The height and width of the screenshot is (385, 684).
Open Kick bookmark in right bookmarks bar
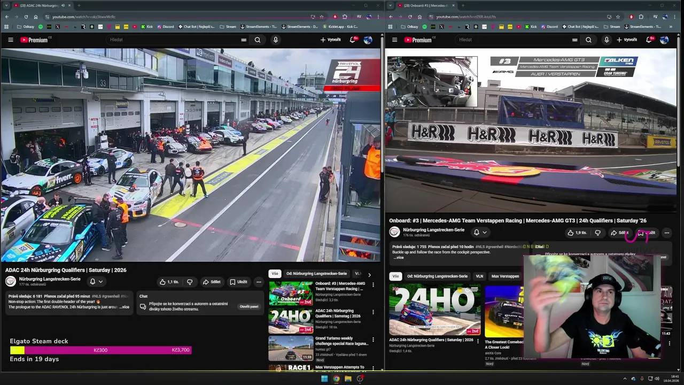coord(530,27)
